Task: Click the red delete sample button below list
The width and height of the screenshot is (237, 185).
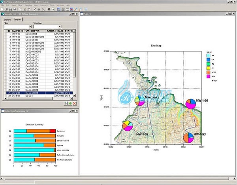Action: tap(74, 103)
